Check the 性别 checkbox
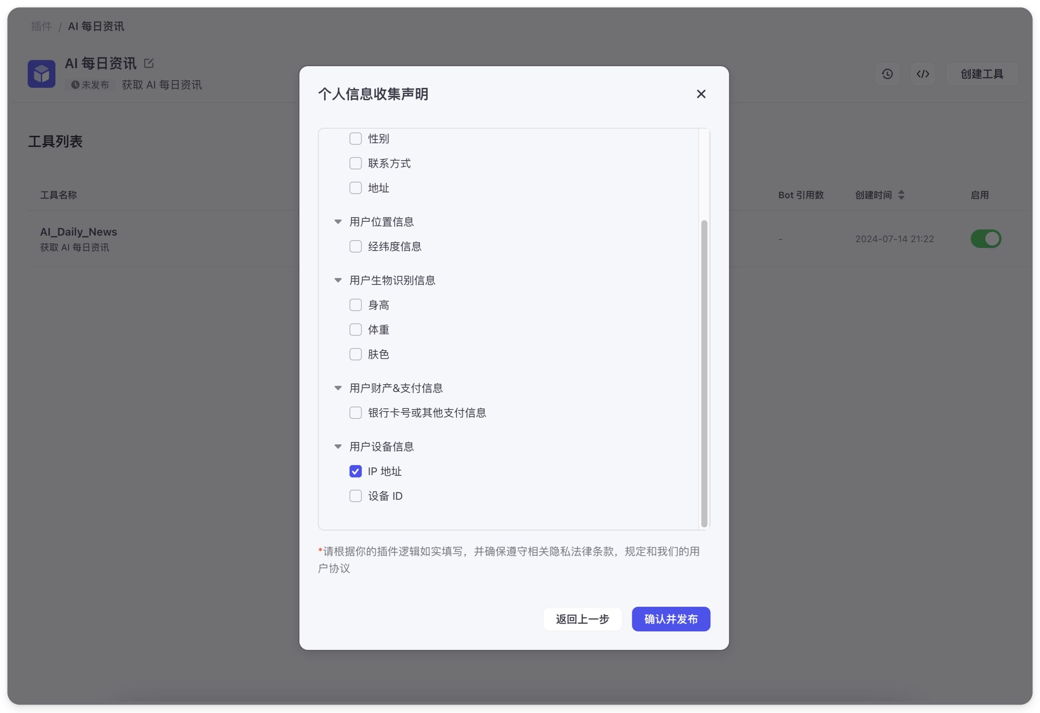This screenshot has width=1040, height=713. click(355, 139)
